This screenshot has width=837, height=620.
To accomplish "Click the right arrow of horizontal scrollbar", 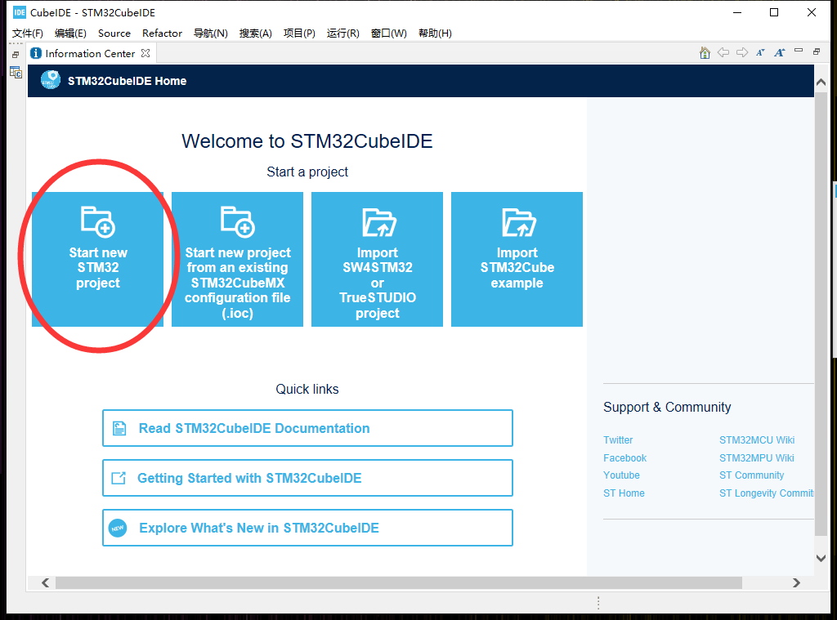I will (797, 582).
